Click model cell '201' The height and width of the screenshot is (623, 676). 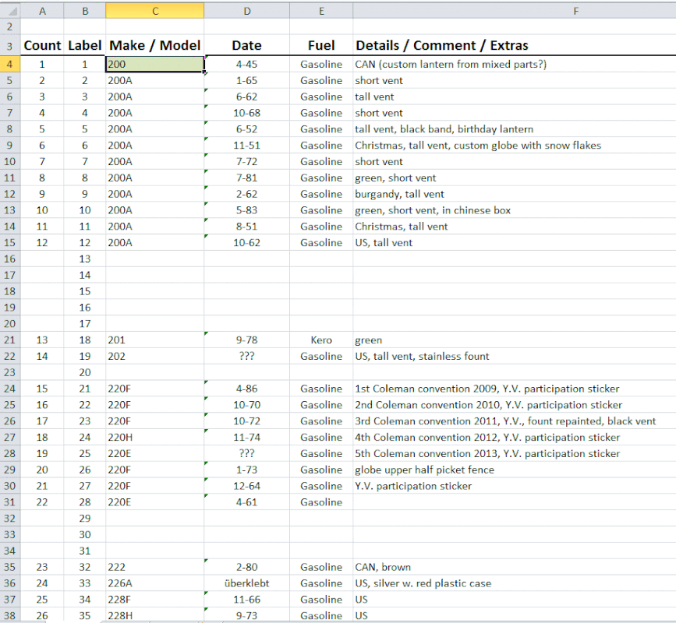pyautogui.click(x=155, y=340)
